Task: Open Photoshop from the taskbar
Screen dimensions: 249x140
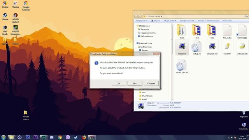Action: click(28, 137)
